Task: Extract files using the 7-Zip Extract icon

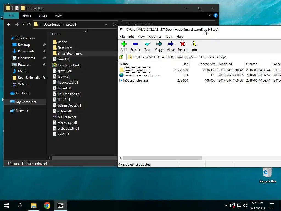Action: [x=135, y=46]
